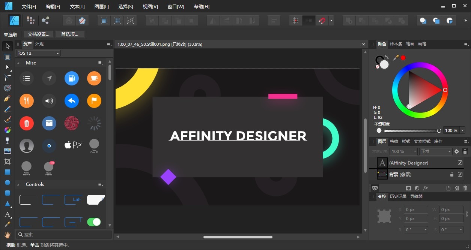Image resolution: width=471 pixels, height=250 pixels.
Task: Open the snapping options dropdown arrow
Action: (331, 21)
